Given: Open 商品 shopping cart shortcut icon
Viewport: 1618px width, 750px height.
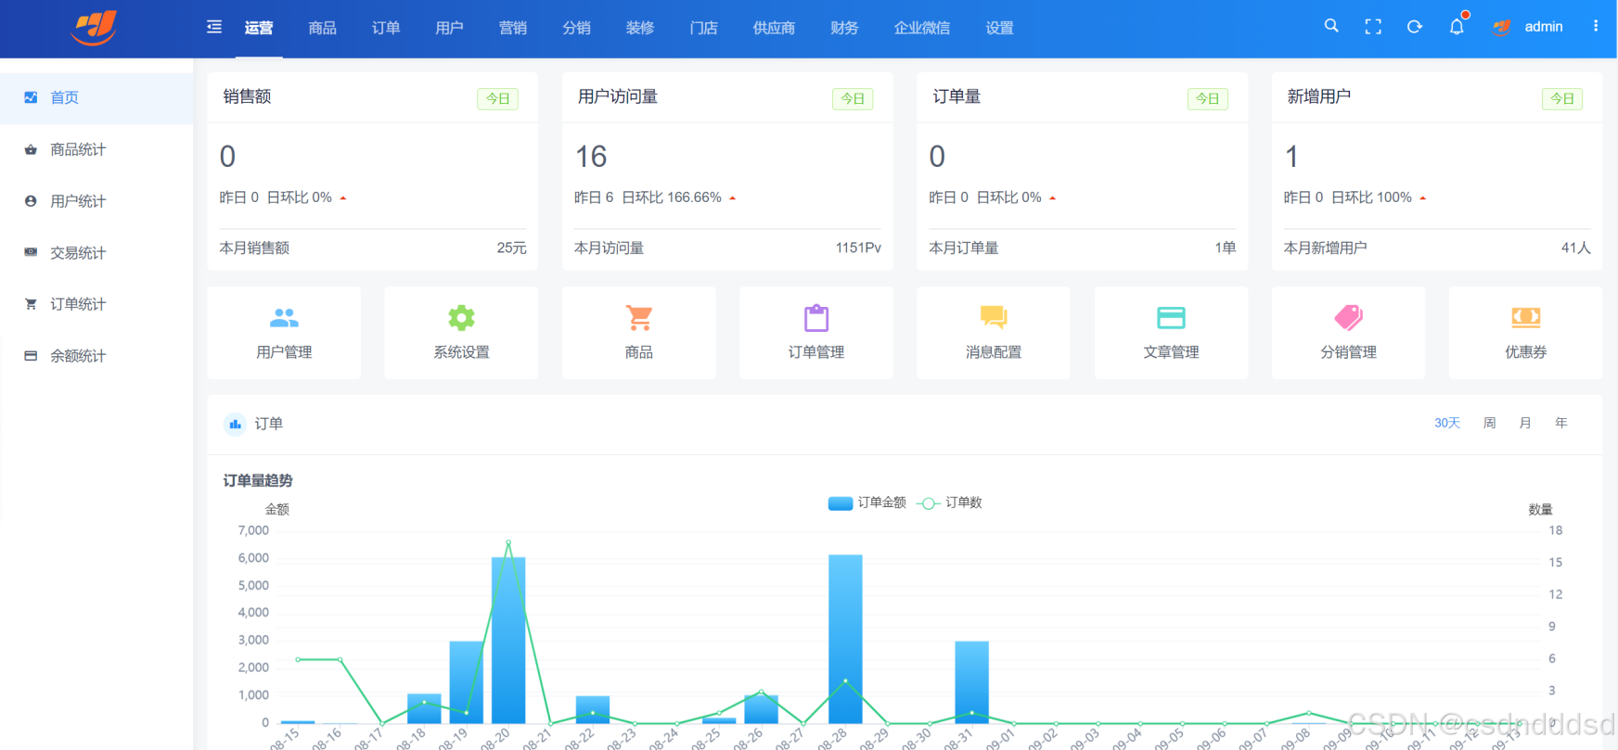Looking at the screenshot, I should pos(639,318).
